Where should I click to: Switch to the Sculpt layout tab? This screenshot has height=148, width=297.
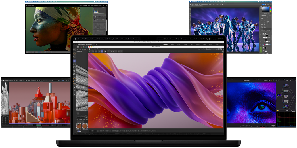click(179, 44)
